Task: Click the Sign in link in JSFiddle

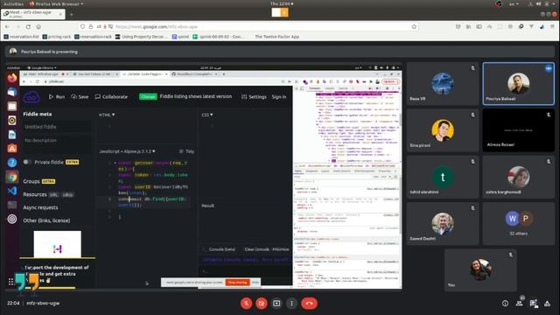Action: tap(279, 97)
